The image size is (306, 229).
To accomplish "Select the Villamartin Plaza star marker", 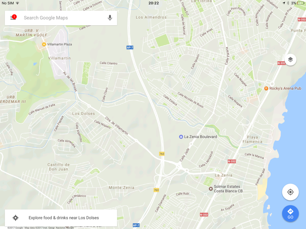I will coord(44,44).
